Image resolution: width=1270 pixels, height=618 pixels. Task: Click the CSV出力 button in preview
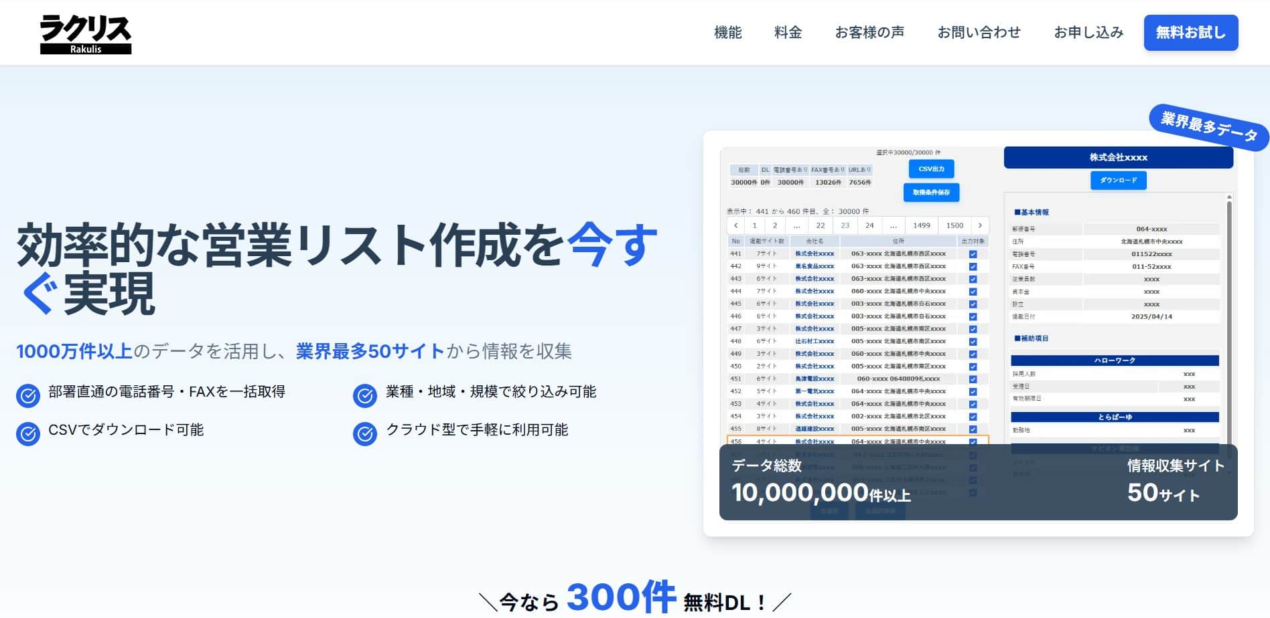[x=931, y=169]
